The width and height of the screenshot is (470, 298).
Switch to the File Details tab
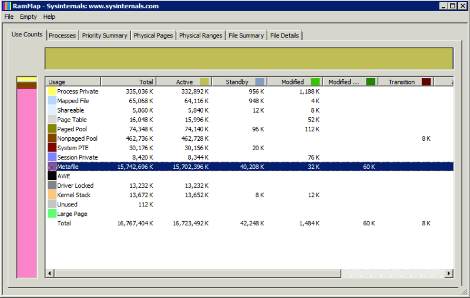284,35
